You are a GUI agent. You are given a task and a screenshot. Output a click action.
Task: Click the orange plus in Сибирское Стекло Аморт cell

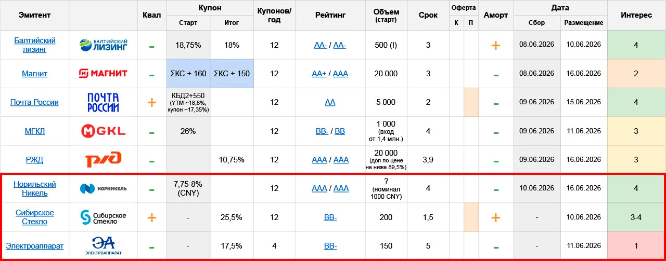pyautogui.click(x=495, y=217)
